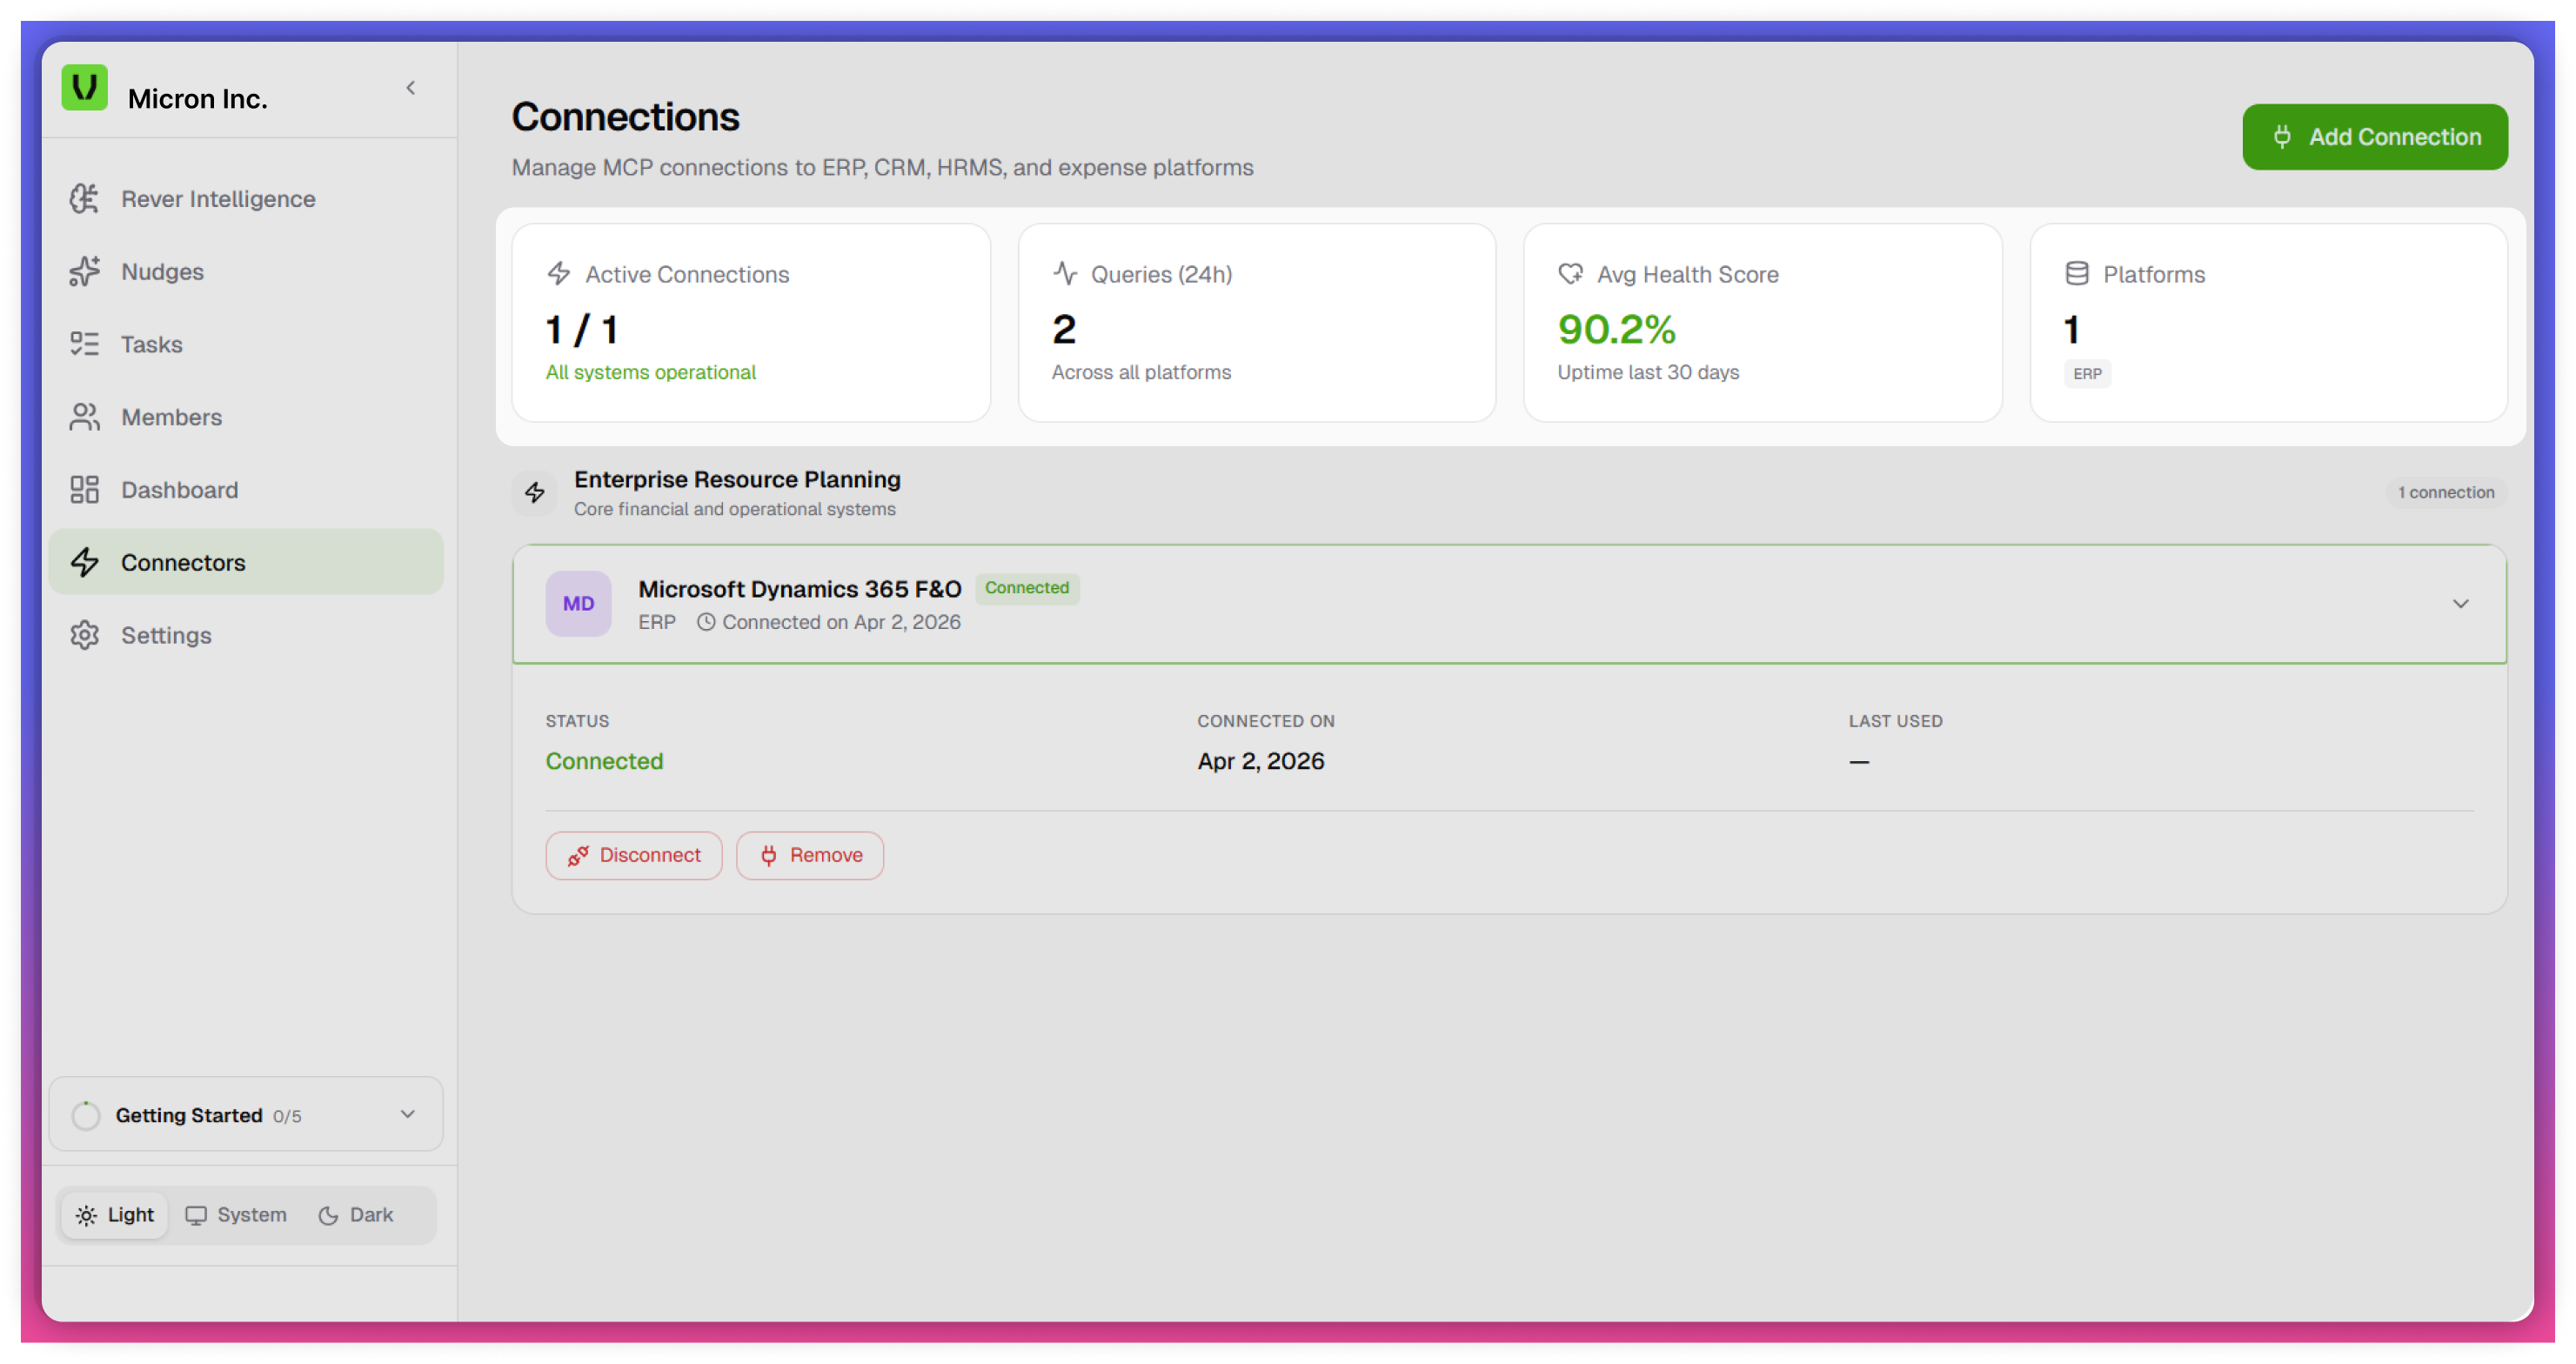
Task: Click the Disconnect button
Action: click(634, 856)
